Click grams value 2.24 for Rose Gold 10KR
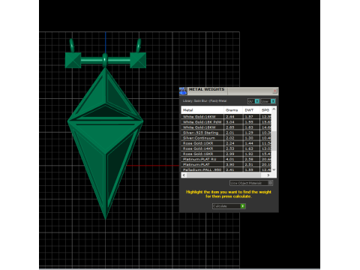This screenshot has height=270, width=360. coord(230,143)
